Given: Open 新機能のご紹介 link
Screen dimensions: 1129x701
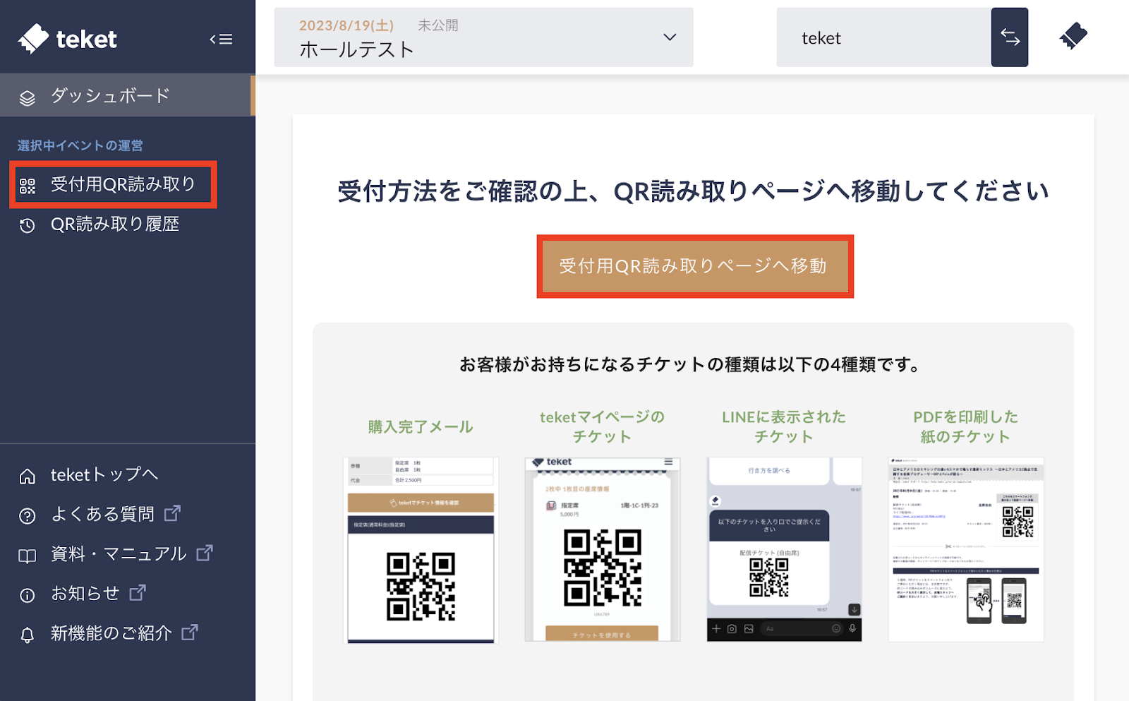Looking at the screenshot, I should click(111, 633).
